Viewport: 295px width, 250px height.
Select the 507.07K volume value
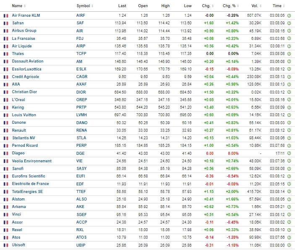coord(254,16)
